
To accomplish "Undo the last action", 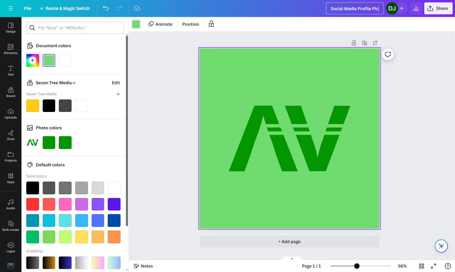I will [x=106, y=8].
